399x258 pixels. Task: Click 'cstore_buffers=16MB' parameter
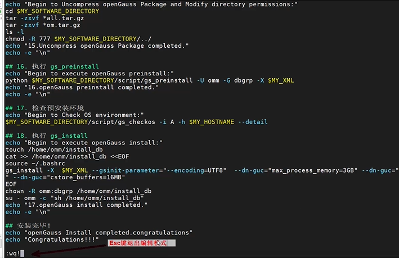pos(86,178)
